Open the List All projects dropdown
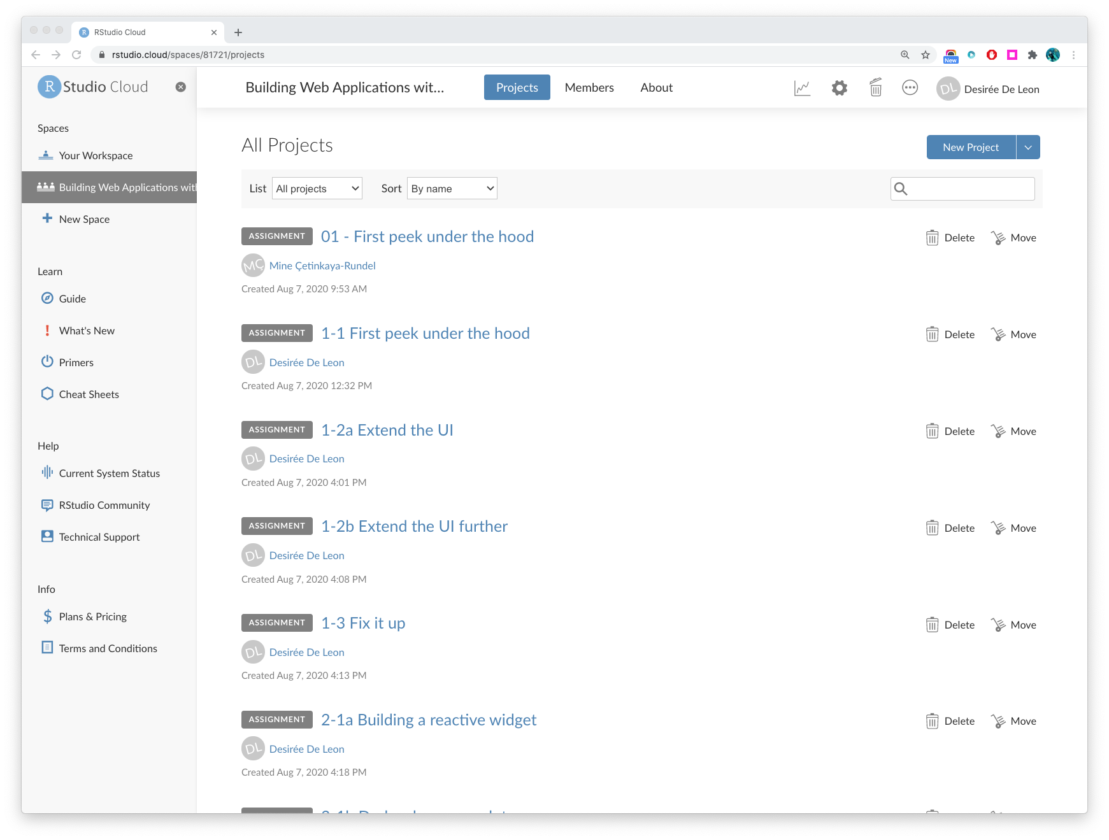This screenshot has height=840, width=1109. 317,189
